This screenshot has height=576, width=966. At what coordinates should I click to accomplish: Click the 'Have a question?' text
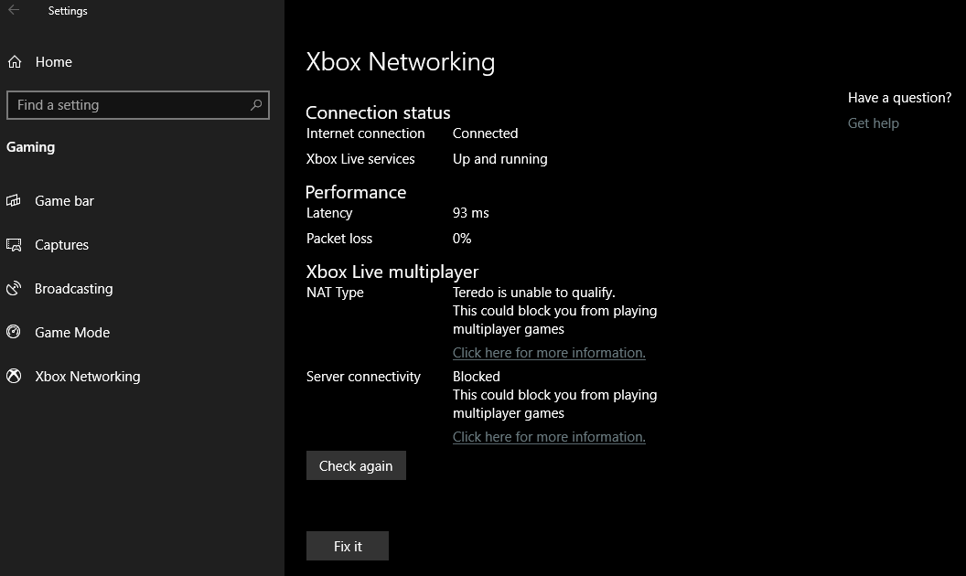899,98
